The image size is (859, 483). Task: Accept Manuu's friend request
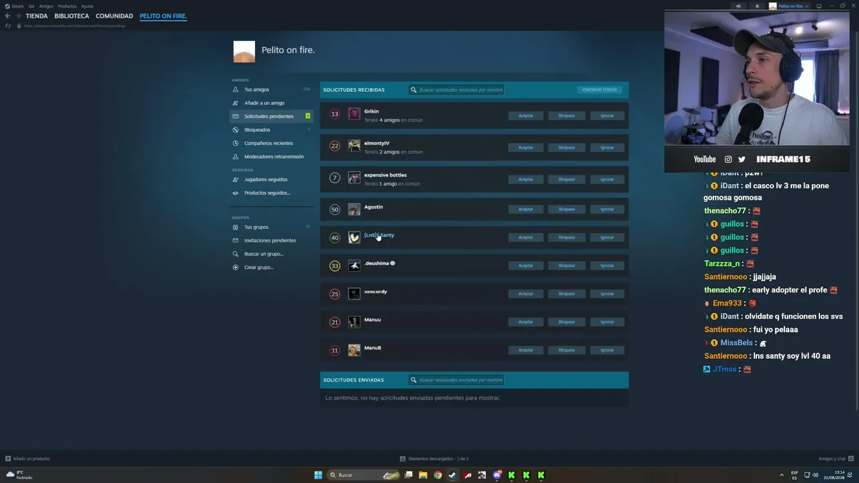point(525,322)
